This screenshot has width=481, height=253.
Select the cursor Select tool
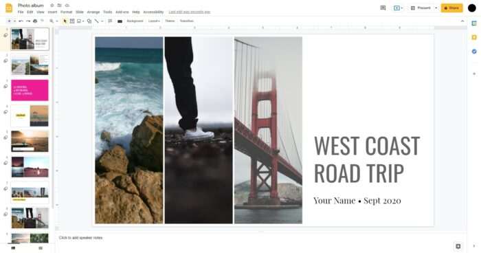[x=65, y=21]
